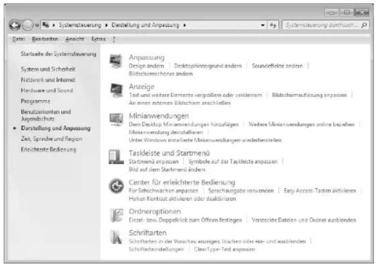Open the Ordneroptionen heading
Image resolution: width=376 pixels, height=264 pixels.
coord(155,212)
